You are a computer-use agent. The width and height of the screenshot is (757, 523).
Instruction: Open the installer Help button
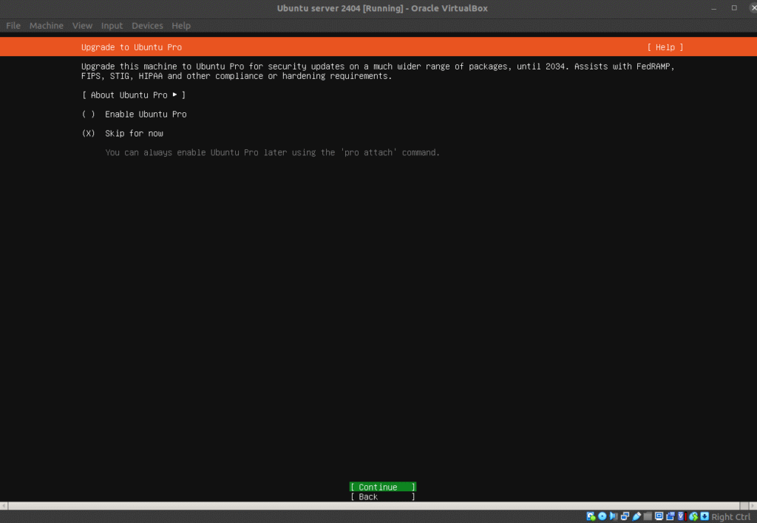665,47
